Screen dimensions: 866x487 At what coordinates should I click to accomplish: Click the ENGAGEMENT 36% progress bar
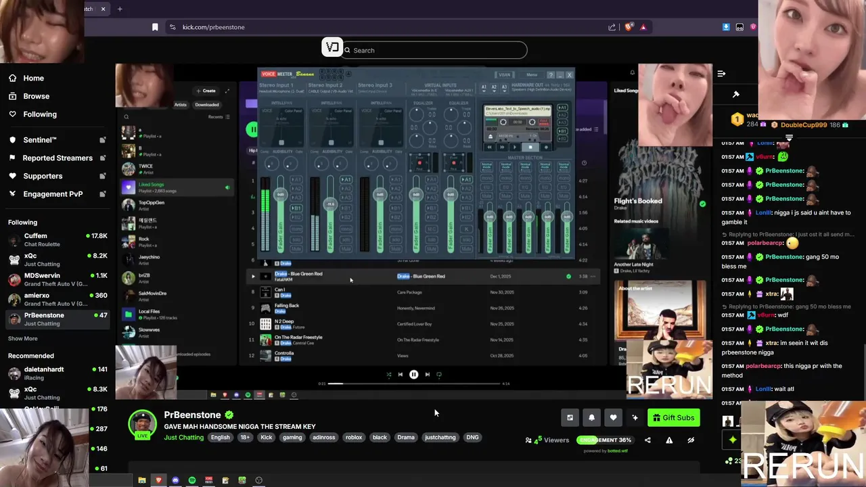(x=606, y=440)
